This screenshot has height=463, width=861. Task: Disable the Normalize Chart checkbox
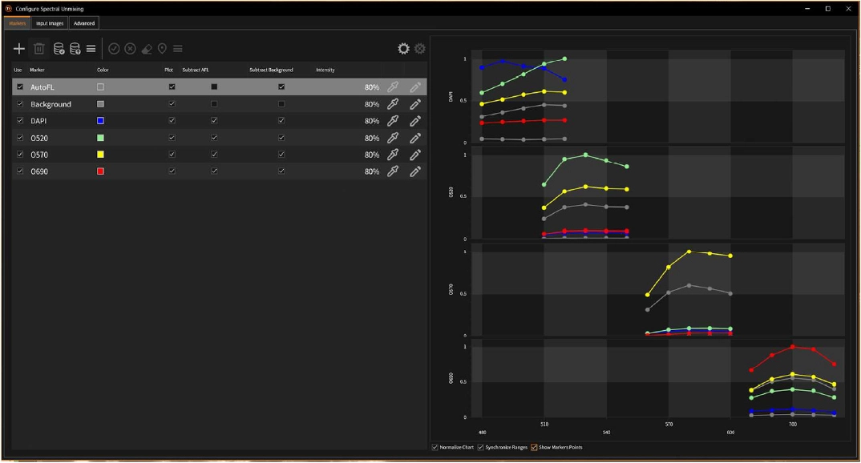click(x=435, y=447)
